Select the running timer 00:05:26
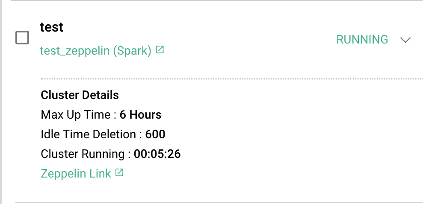The width and height of the screenshot is (426, 204). (157, 154)
